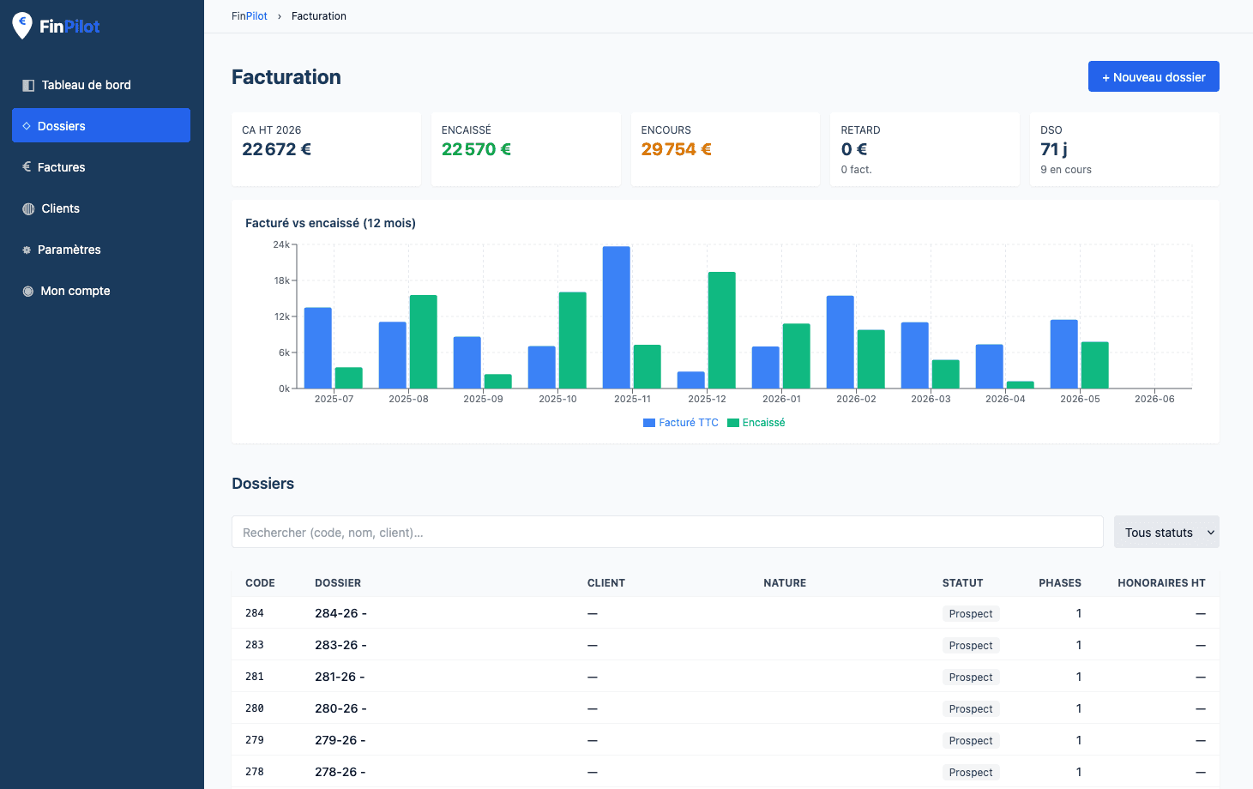Toggle Encaissé legend green swatch
Screen dimensions: 1253x789
(733, 423)
